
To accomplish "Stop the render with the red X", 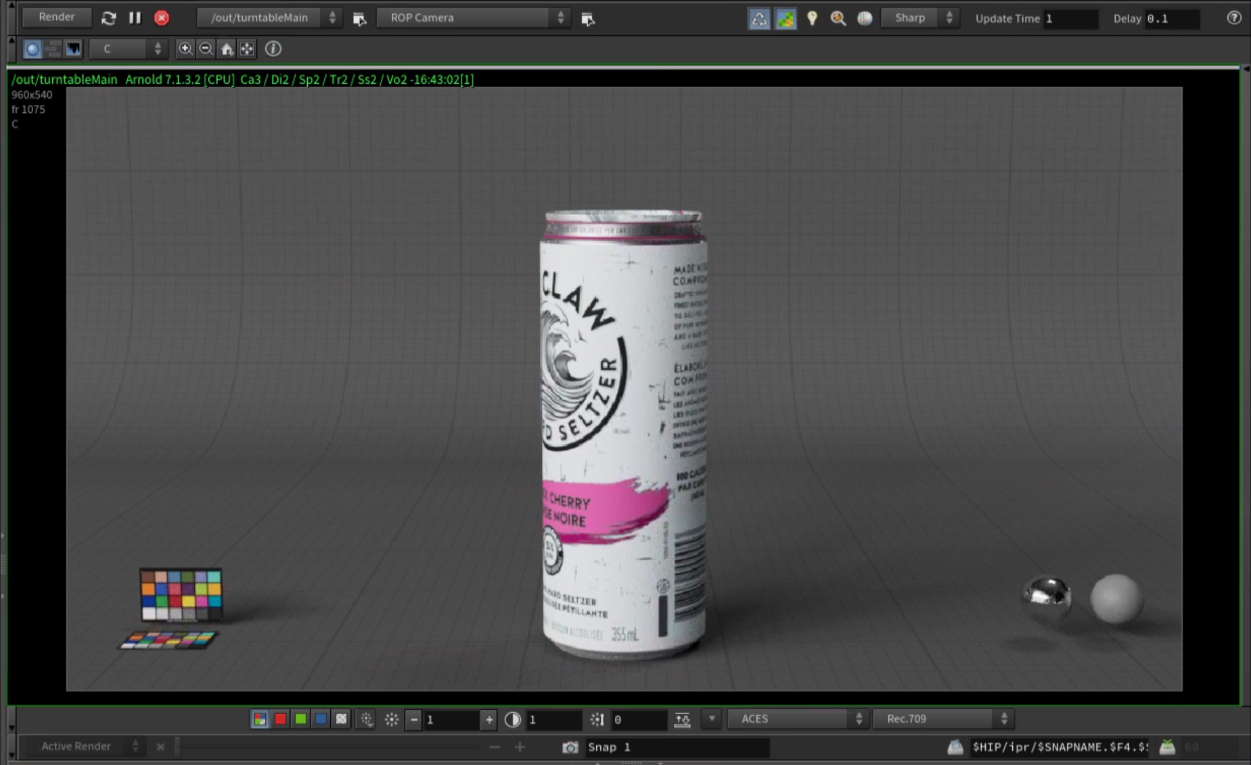I will point(161,18).
